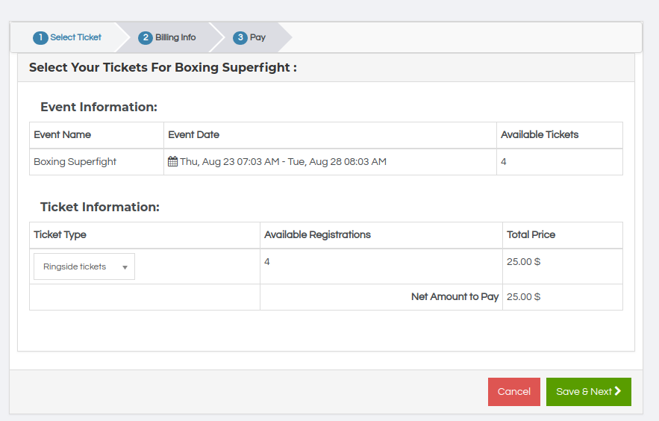Click the Event Date column header
659x421 pixels.
click(x=194, y=135)
